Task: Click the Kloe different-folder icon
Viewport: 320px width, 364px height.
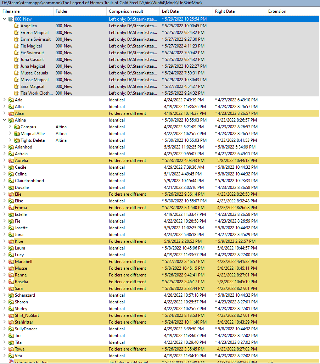Action: [x=11, y=241]
